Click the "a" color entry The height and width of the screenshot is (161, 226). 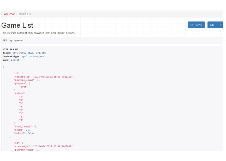[x=22, y=107]
